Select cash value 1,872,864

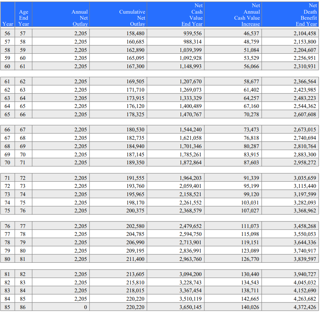tap(191, 162)
